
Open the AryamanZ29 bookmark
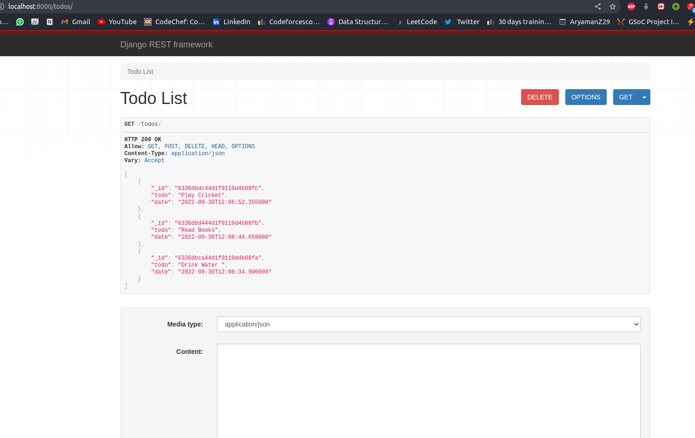point(584,22)
